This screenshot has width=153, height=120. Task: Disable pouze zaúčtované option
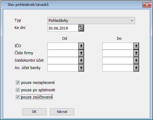click(18, 97)
